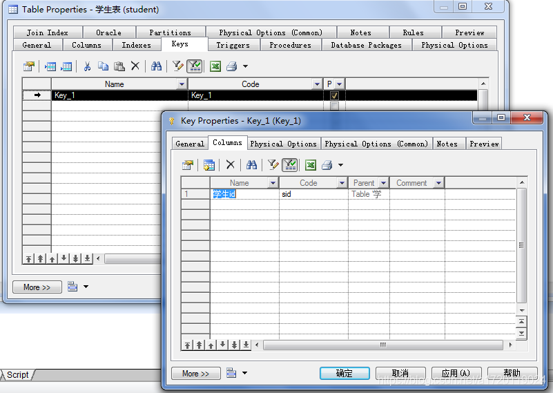This screenshot has width=553, height=393.
Task: Open Parent column dropdown in Key Properties grid
Action: click(384, 183)
